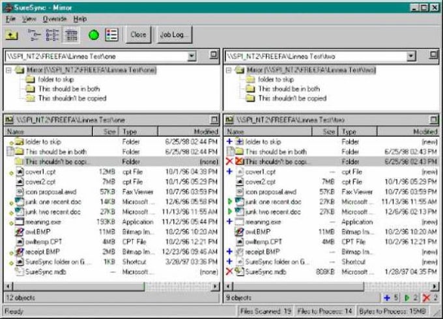Select 'This shouldn't be copied' in left tree
443x319 pixels.
click(x=72, y=98)
